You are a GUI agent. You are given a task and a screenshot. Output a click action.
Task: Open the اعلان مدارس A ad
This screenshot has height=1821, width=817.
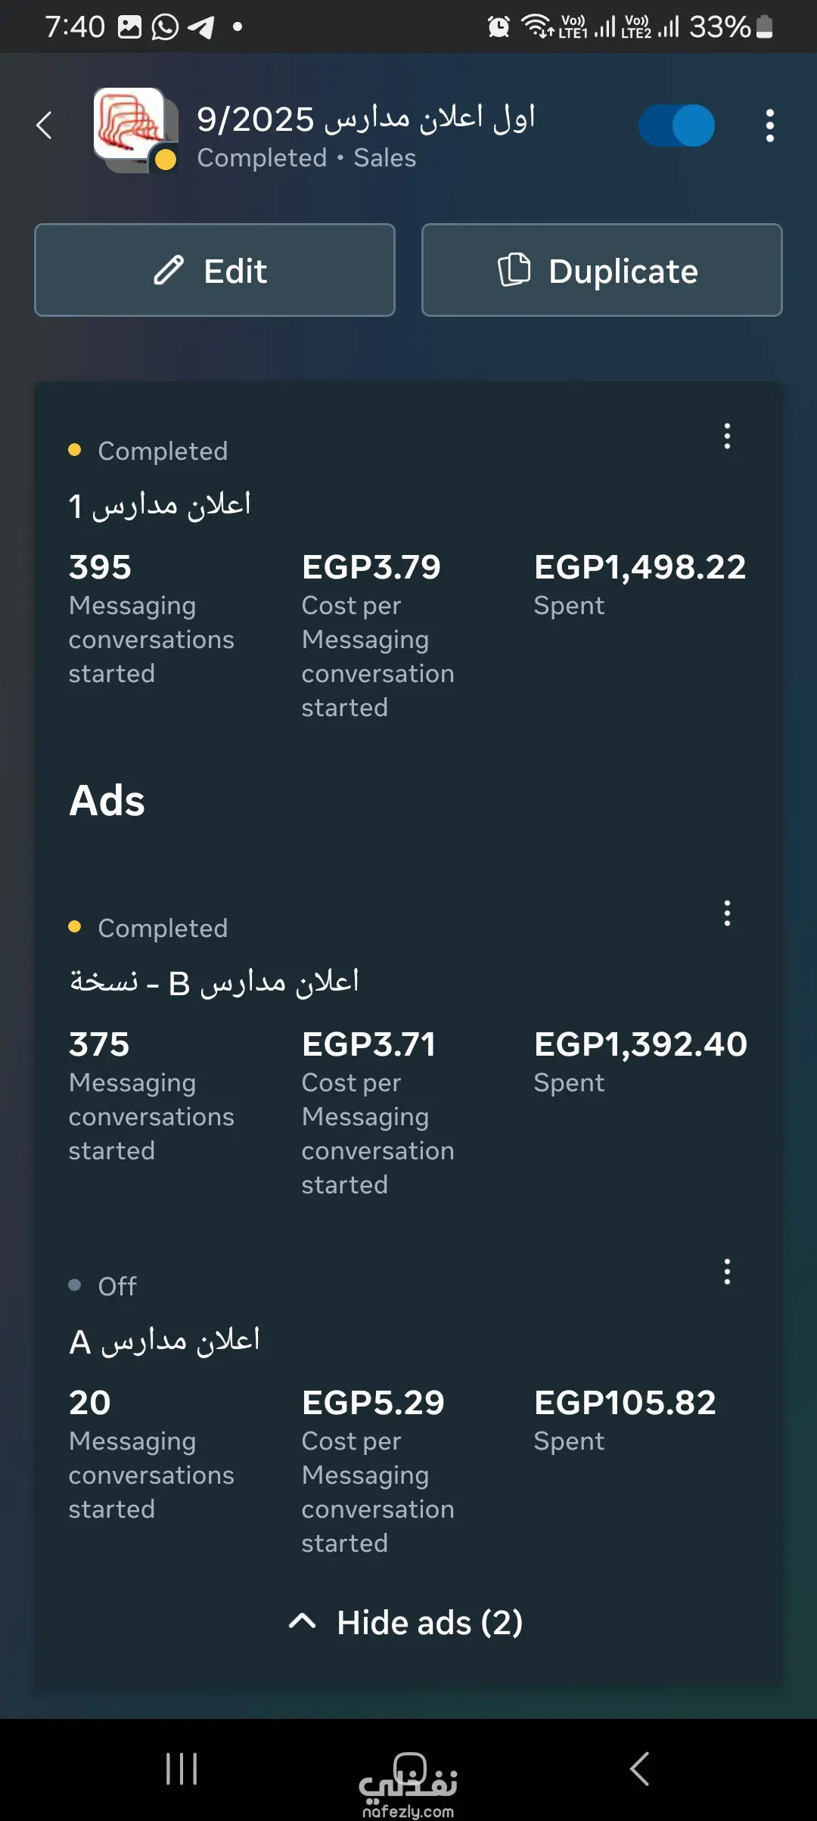(x=164, y=1341)
